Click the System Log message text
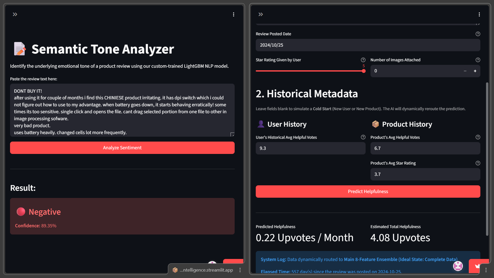 (359, 259)
